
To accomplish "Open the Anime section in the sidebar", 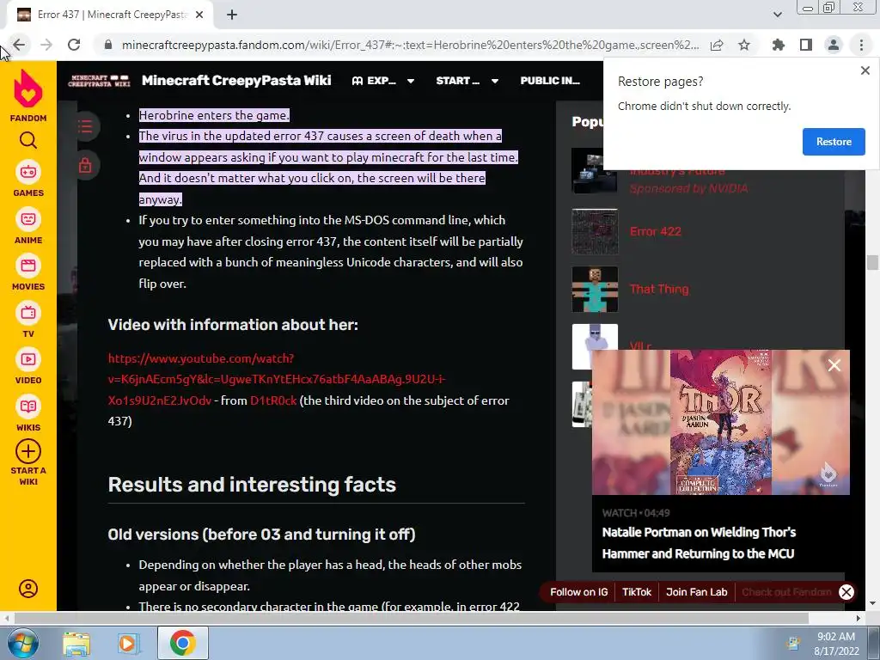I will click(x=28, y=226).
